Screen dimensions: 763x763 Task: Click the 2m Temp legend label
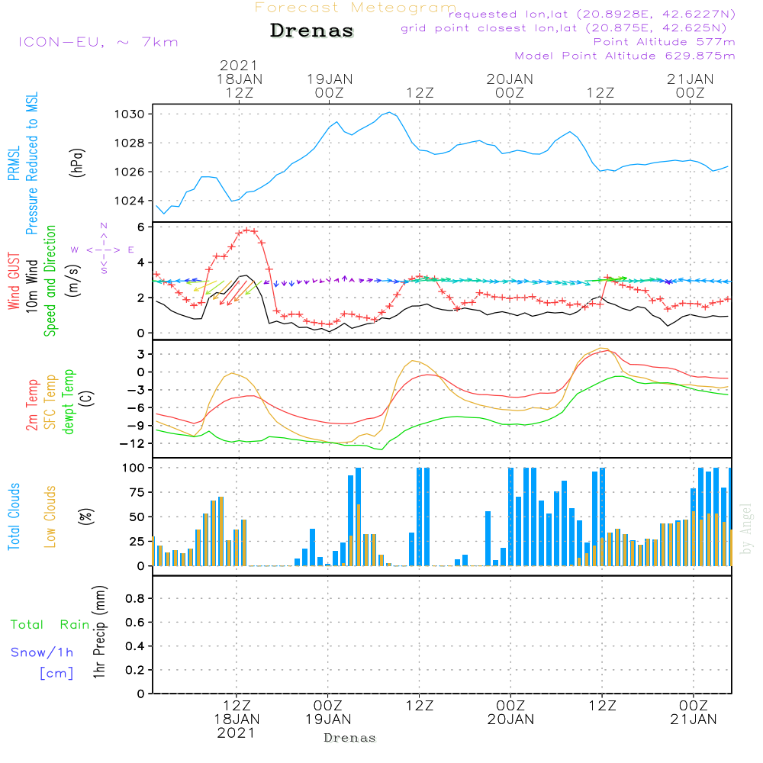pos(31,405)
